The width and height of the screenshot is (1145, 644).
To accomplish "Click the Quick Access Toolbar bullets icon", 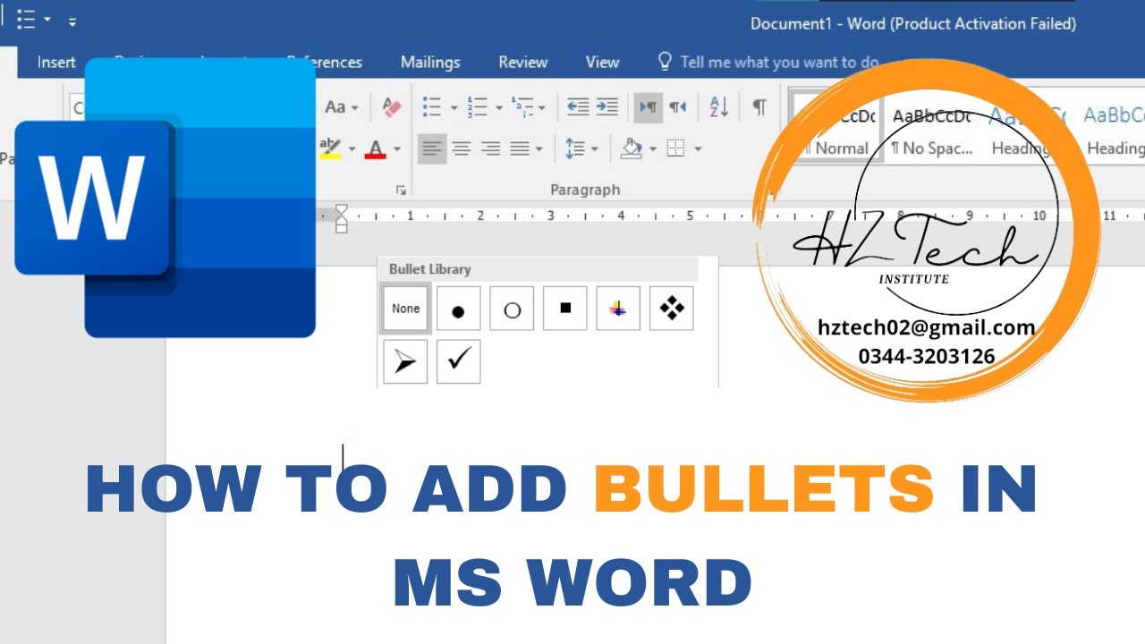I will click(x=27, y=19).
